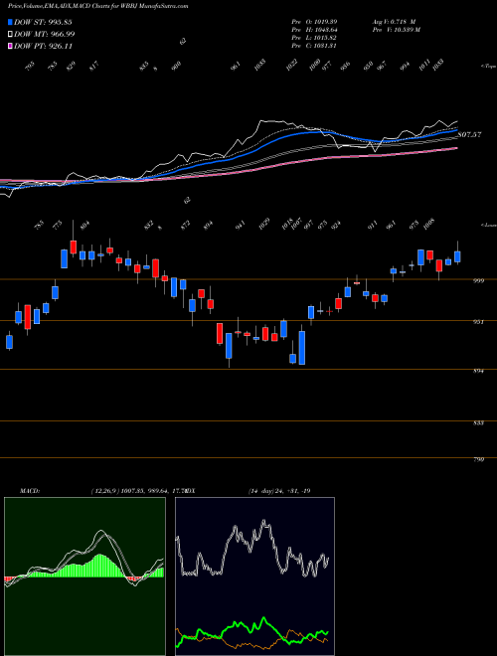497x656 pixels.
Task: Click the '1022' tops label
Action: [x=291, y=65]
